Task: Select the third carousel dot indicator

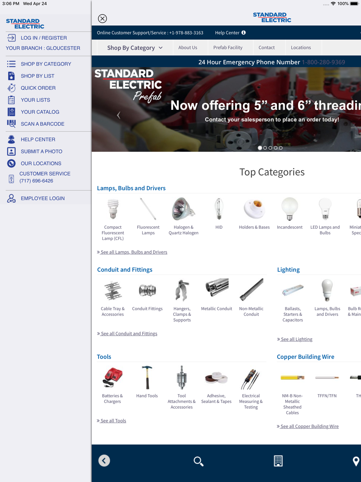Action: coord(270,148)
